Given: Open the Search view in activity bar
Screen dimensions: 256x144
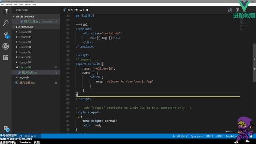Looking at the screenshot, I should (x=6, y=23).
